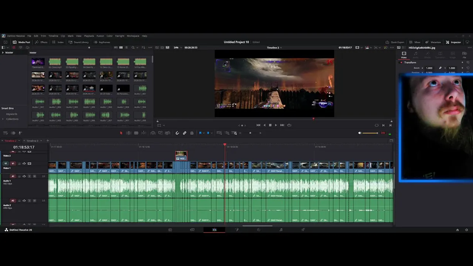Open Quick Export
473x266 pixels.
(x=395, y=42)
